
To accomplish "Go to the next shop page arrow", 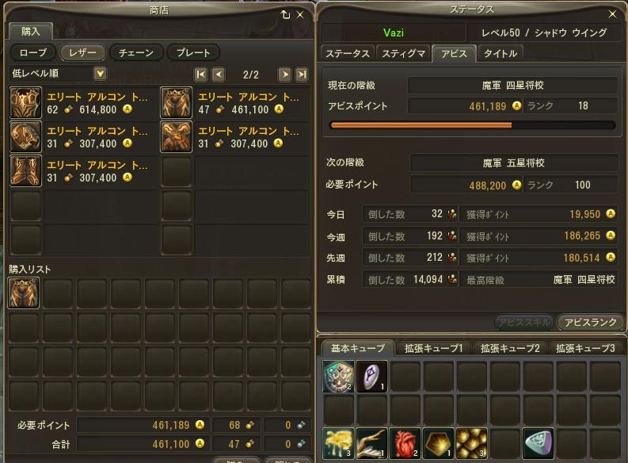I will click(x=284, y=75).
